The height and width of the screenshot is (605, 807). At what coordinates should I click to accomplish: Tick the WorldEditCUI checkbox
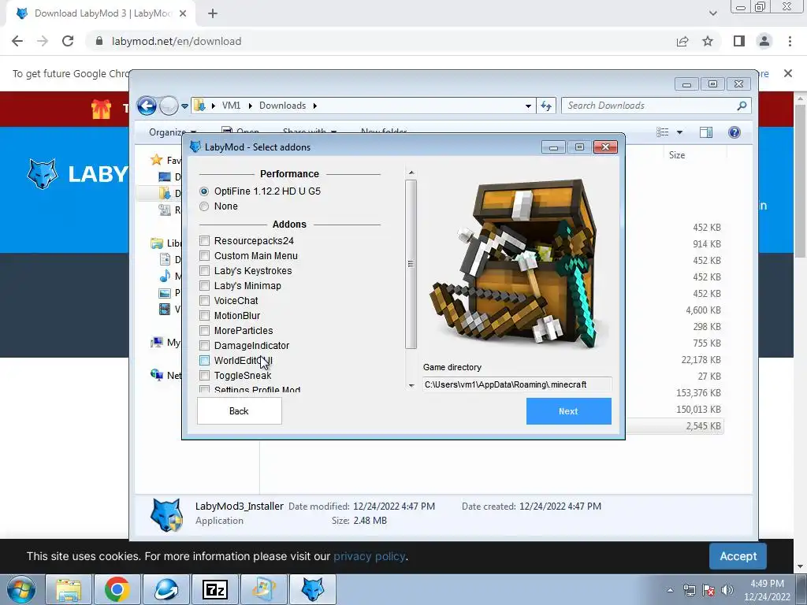tap(204, 360)
